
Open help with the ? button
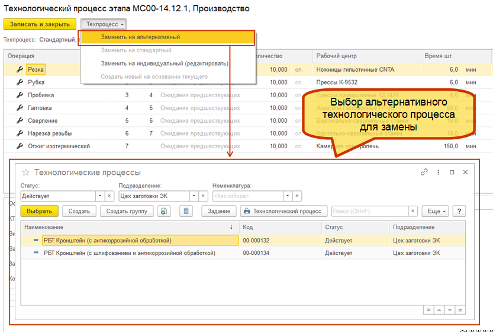[x=459, y=211]
